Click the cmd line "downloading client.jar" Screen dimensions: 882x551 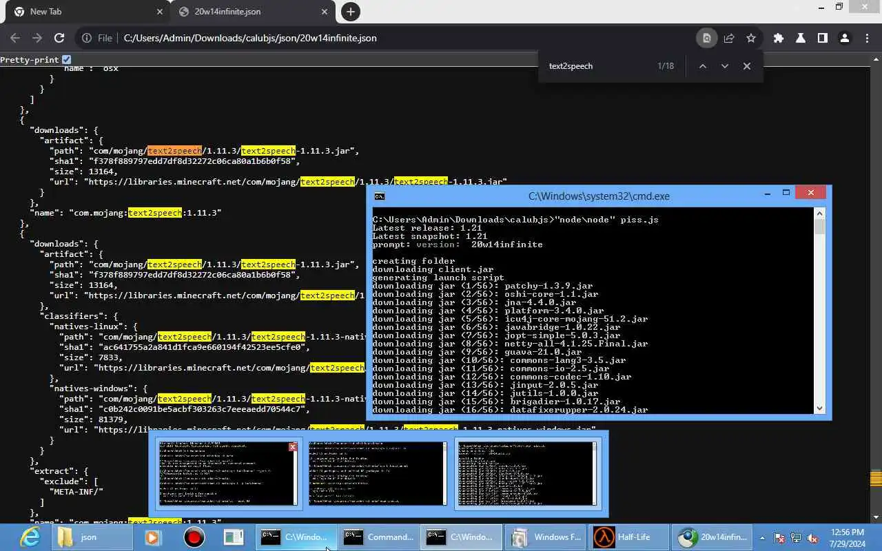click(433, 269)
